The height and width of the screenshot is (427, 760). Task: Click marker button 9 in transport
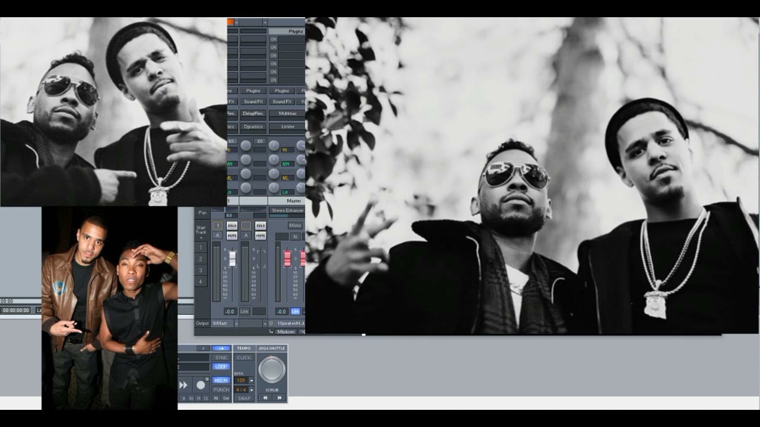[x=183, y=398]
